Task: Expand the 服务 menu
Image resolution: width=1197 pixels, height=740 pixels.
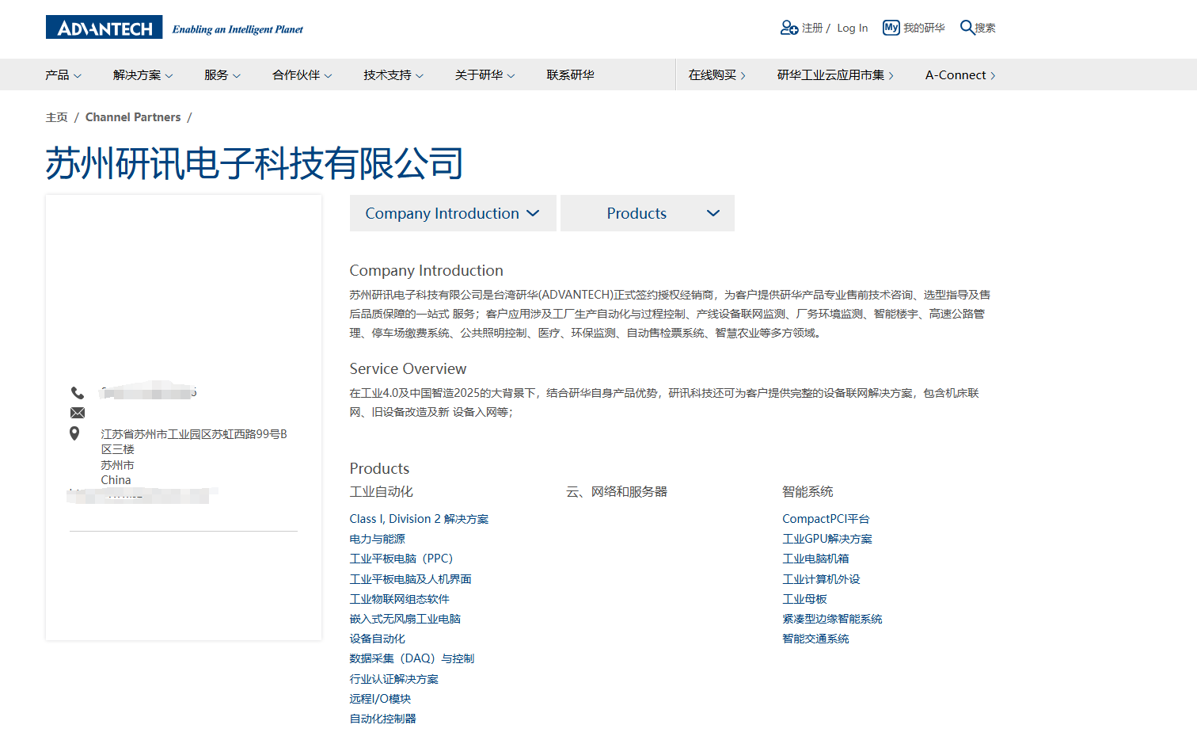Action: pos(222,75)
